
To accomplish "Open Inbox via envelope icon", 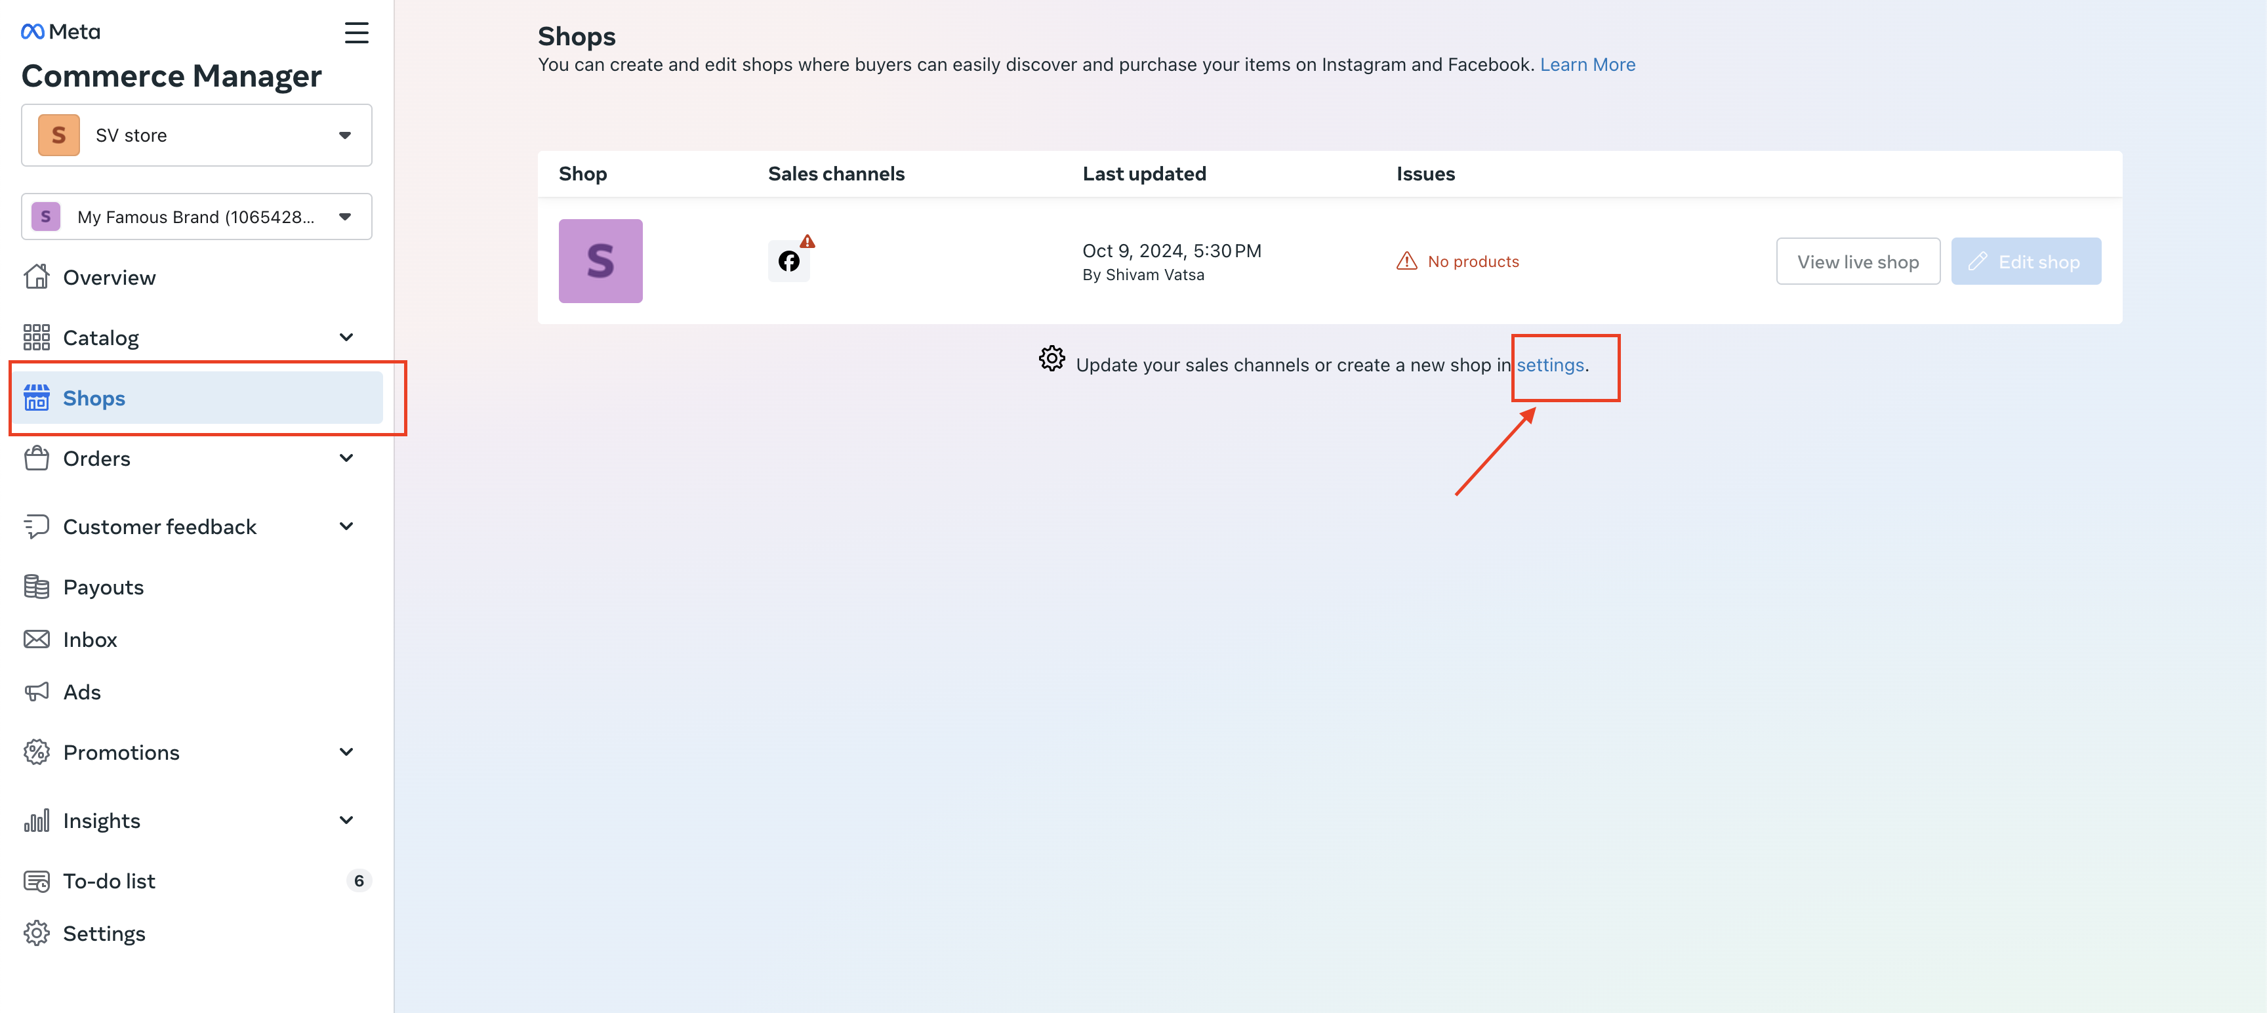I will point(36,640).
